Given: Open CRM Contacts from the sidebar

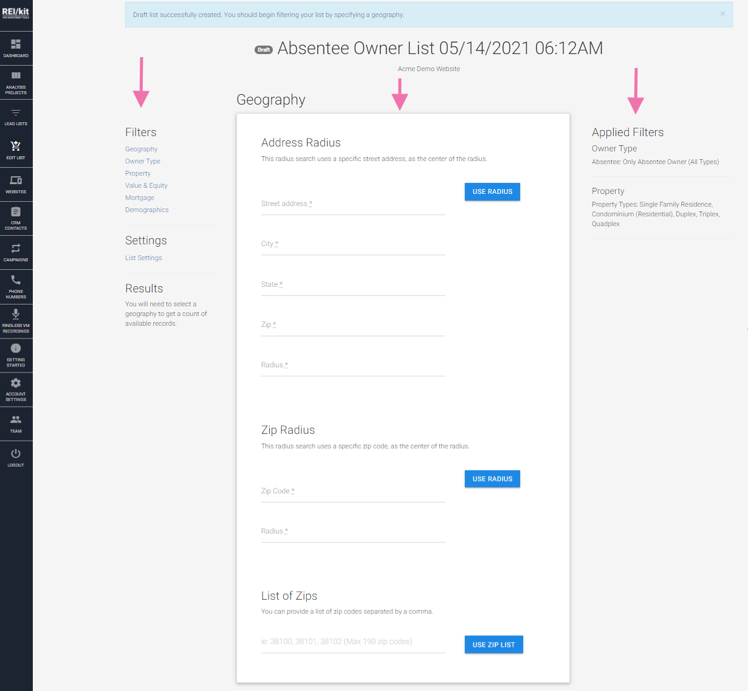Looking at the screenshot, I should (x=16, y=218).
